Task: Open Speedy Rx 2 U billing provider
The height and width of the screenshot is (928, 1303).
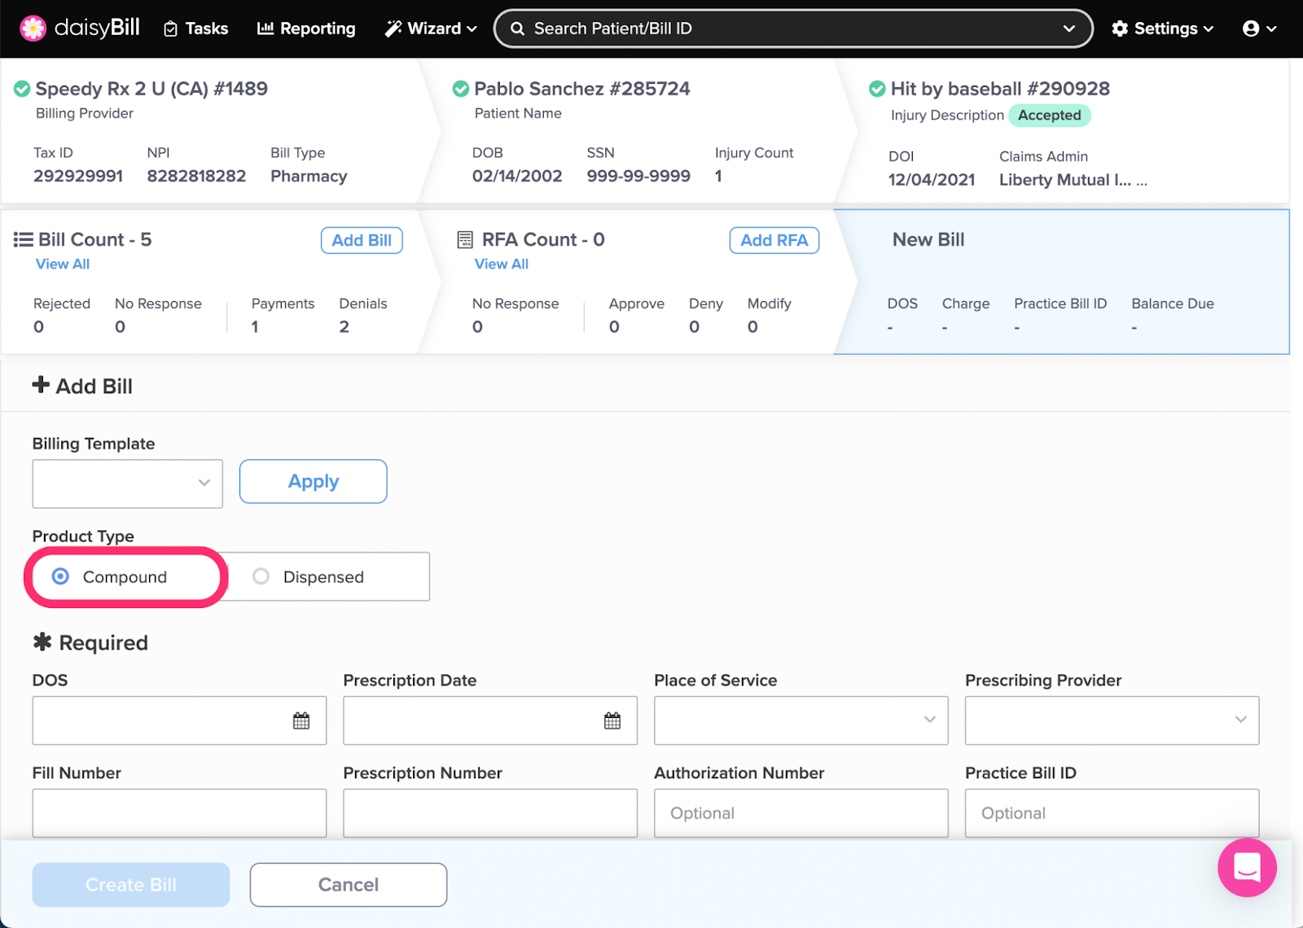Action: [151, 89]
